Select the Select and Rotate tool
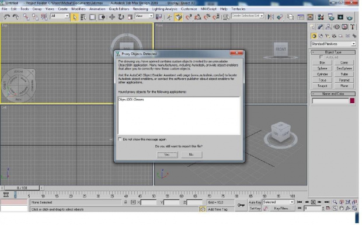362x225 pixels. (121, 17)
